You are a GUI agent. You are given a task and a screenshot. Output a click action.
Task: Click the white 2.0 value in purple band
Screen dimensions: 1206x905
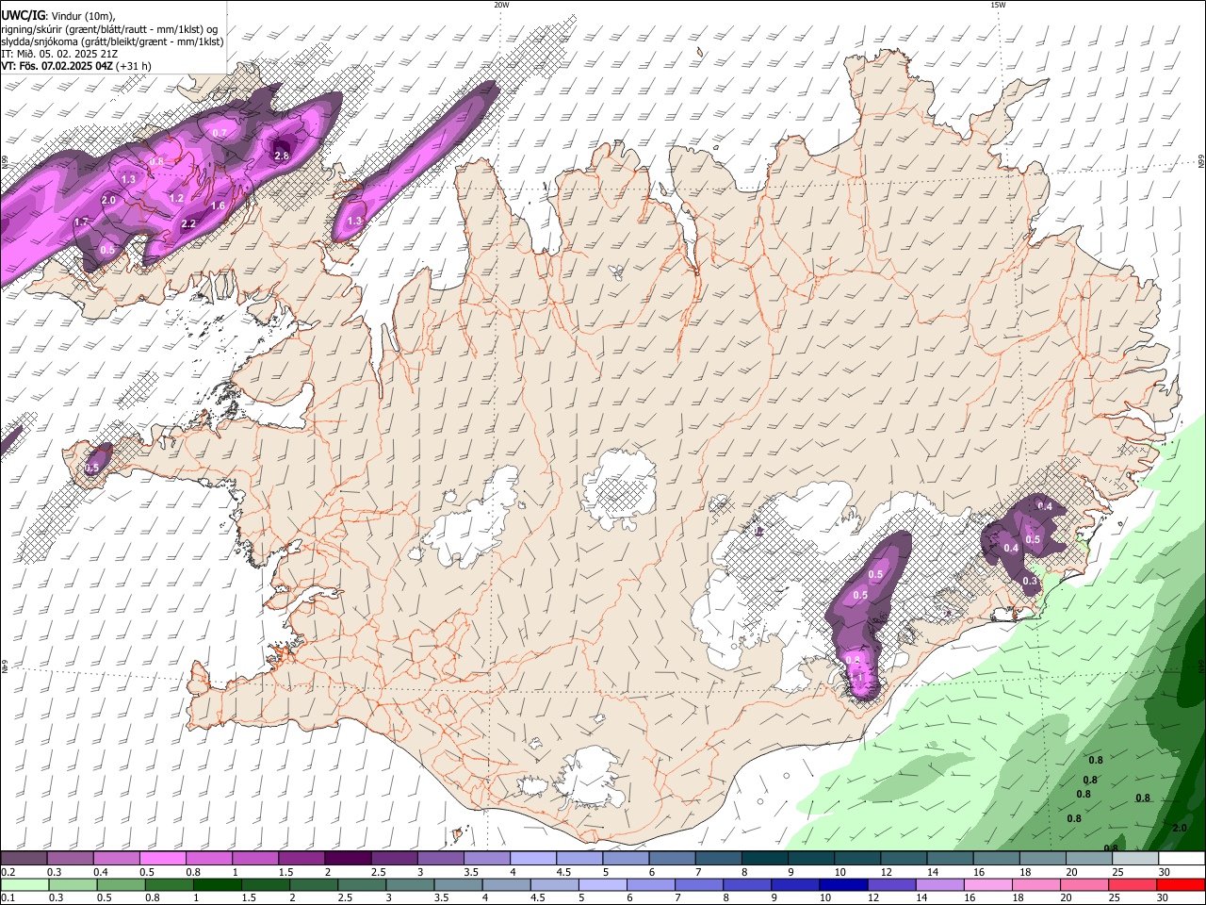point(108,200)
